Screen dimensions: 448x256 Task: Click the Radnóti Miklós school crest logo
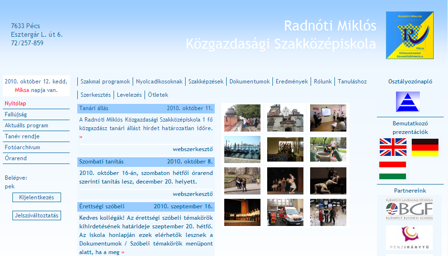pyautogui.click(x=409, y=35)
